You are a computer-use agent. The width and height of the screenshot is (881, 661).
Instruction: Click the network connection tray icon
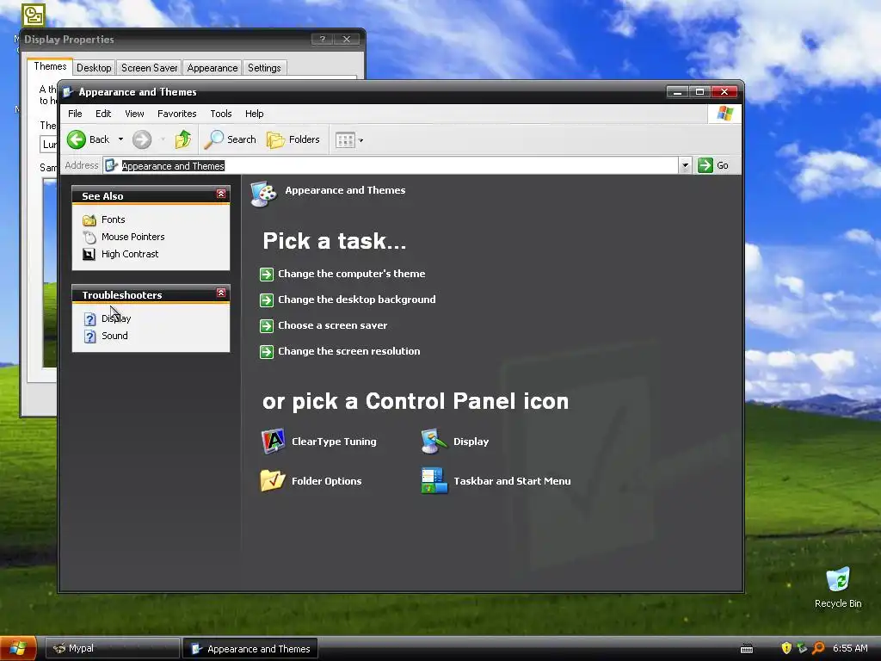tap(803, 648)
